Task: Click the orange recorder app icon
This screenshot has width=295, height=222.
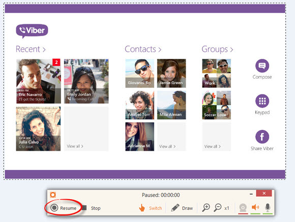Action: pos(53,195)
